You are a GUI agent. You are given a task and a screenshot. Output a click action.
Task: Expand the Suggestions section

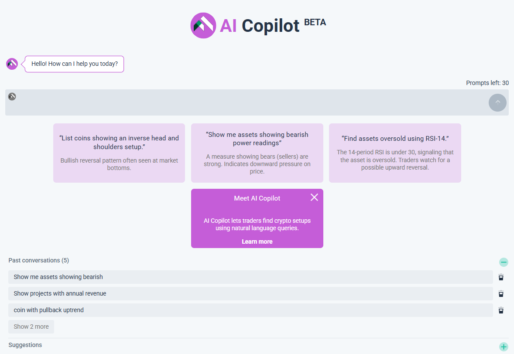[x=504, y=347]
